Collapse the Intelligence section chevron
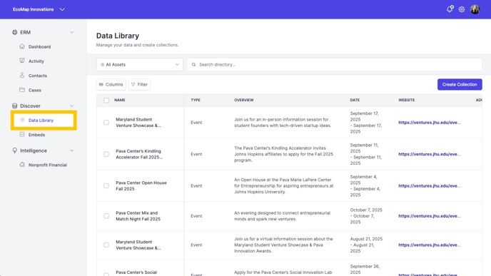Viewport: 491px width, 276px height. [71, 150]
